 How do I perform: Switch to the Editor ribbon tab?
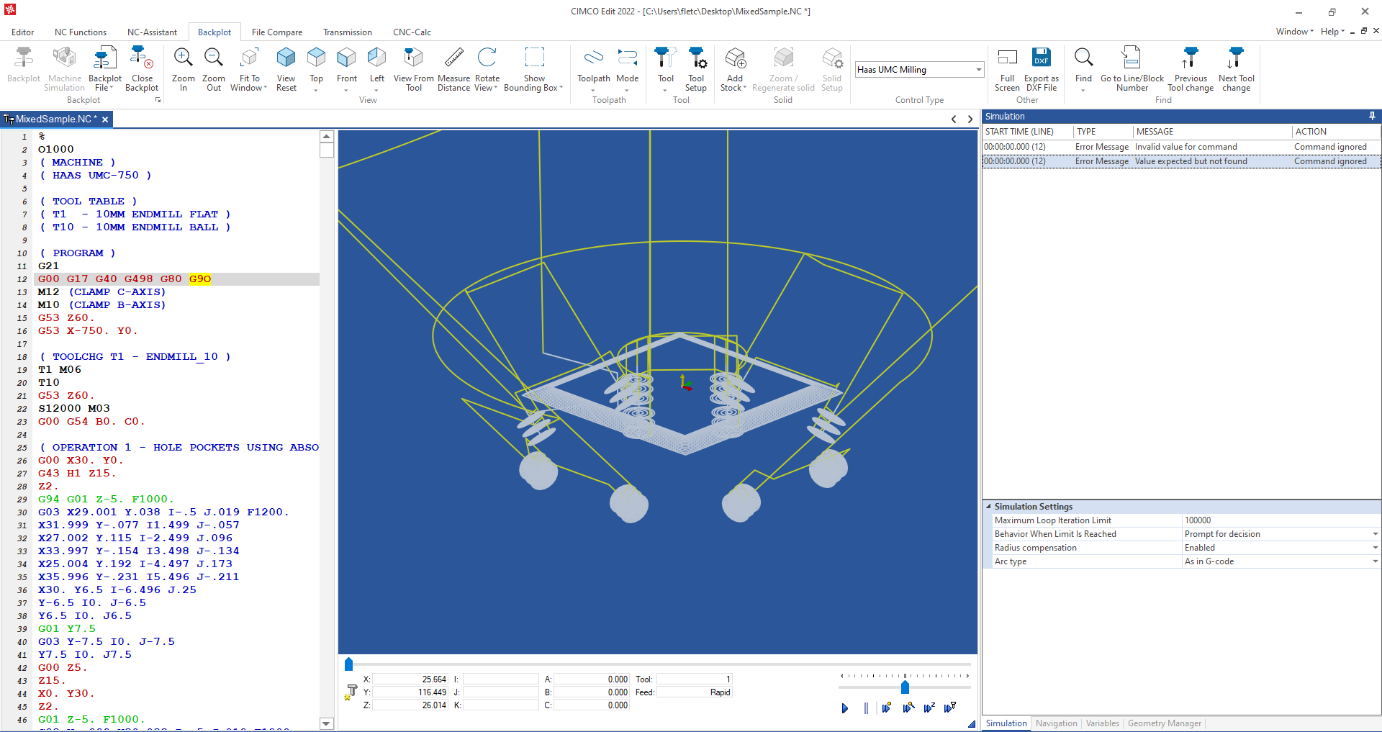22,32
